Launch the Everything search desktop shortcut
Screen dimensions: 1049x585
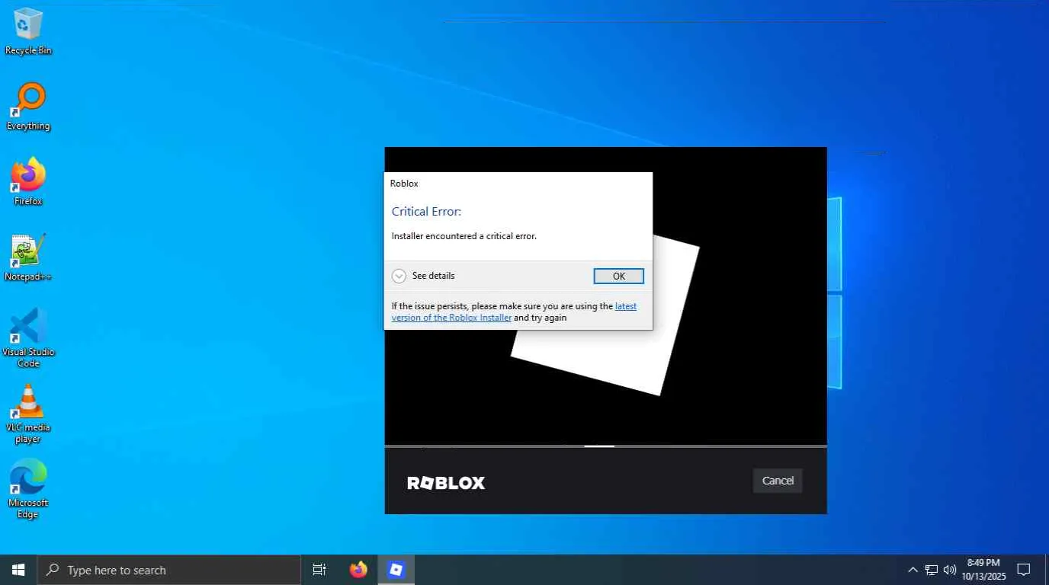[x=28, y=107]
